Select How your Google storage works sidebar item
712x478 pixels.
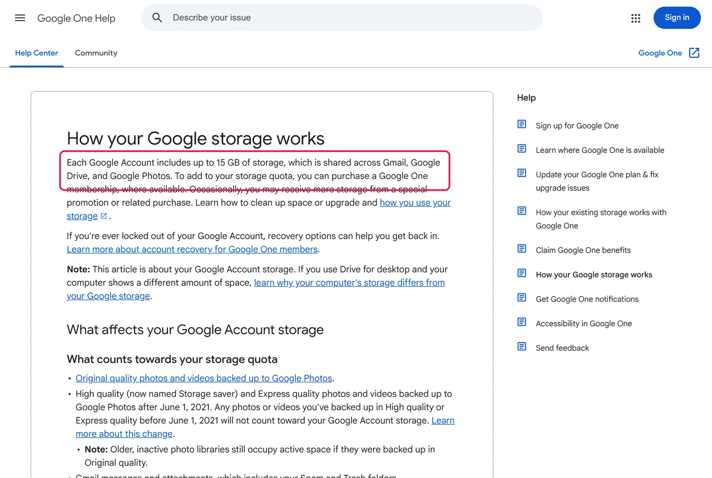coord(594,275)
